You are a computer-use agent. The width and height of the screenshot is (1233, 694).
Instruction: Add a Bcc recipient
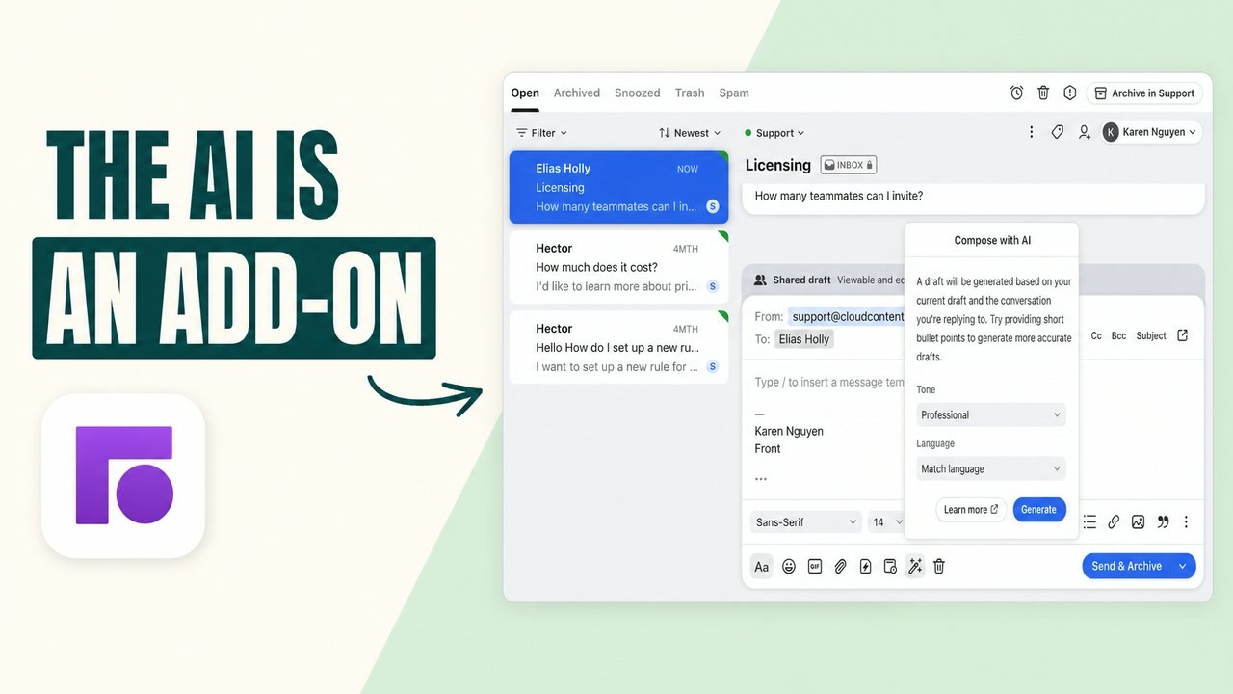pyautogui.click(x=1118, y=335)
